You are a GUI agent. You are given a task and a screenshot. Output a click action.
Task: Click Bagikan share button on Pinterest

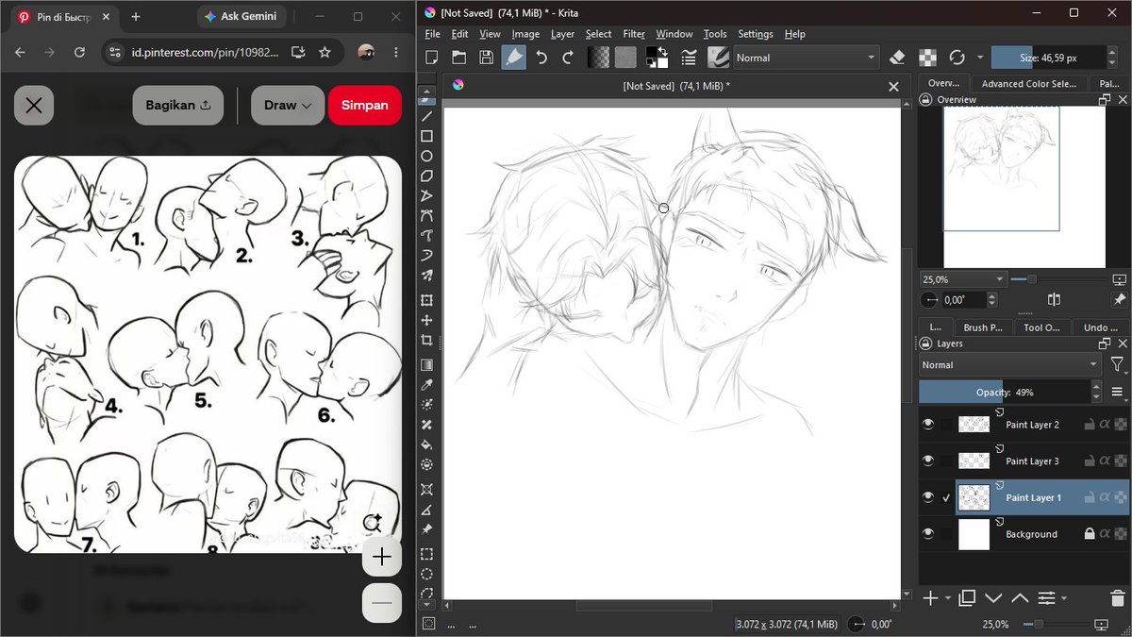178,106
